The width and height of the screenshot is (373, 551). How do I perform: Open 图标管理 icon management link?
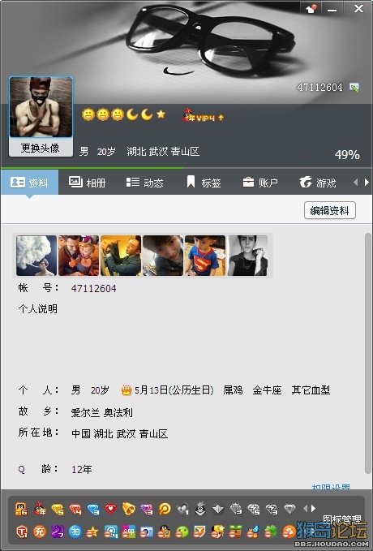341,519
